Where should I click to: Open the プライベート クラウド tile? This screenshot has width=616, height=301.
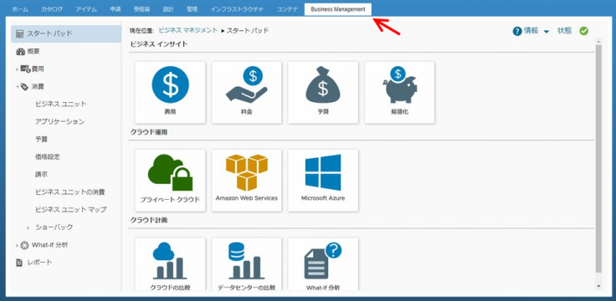(x=170, y=181)
